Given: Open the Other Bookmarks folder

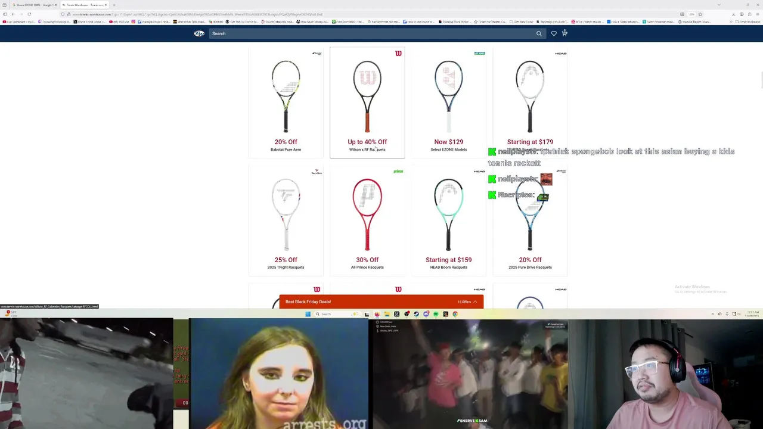Looking at the screenshot, I should pyautogui.click(x=748, y=21).
